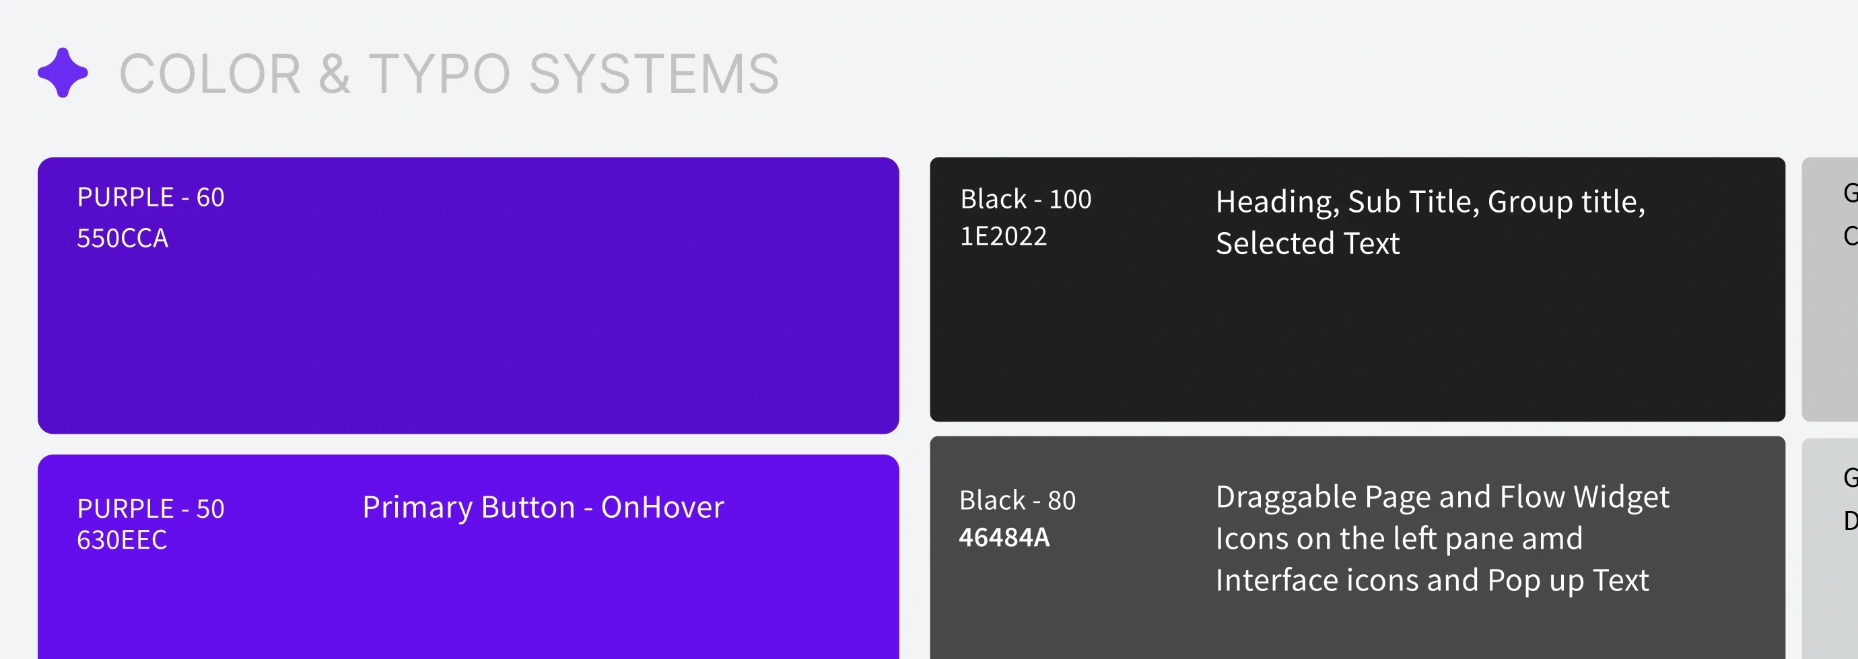Image resolution: width=1858 pixels, height=659 pixels.
Task: Click the 1E2022 hex code text
Action: click(x=1003, y=236)
